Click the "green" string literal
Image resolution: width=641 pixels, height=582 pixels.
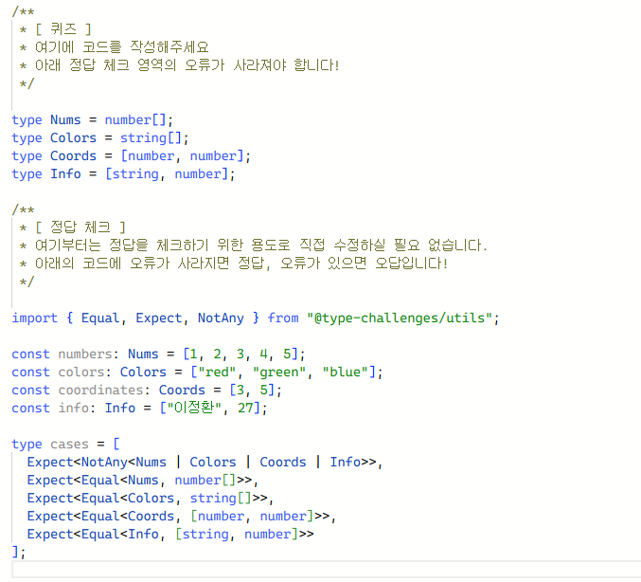pyautogui.click(x=279, y=372)
